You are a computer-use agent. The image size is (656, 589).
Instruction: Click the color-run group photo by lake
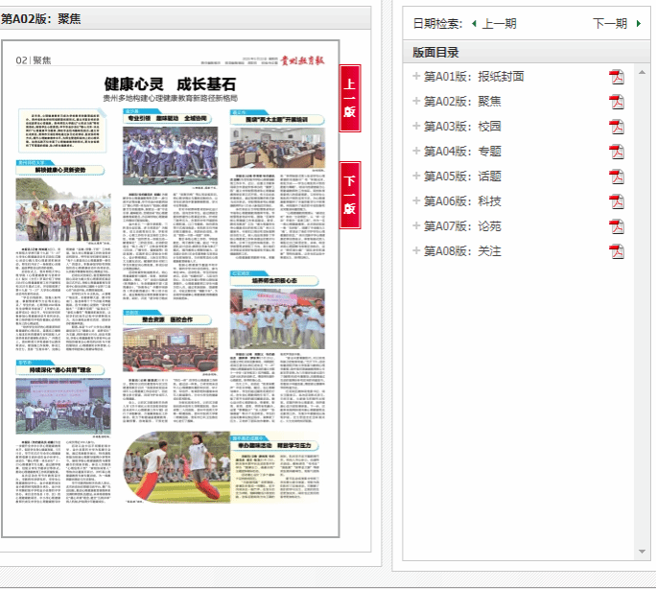[x=63, y=209]
